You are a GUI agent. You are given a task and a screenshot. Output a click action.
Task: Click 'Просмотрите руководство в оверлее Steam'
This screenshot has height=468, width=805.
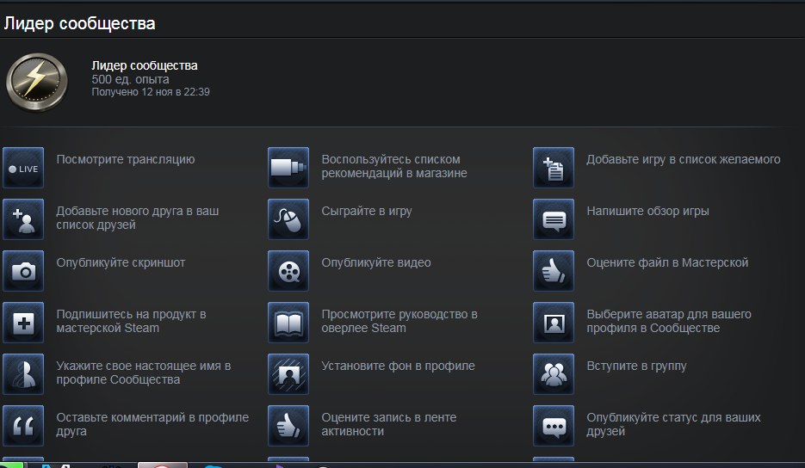(x=399, y=321)
